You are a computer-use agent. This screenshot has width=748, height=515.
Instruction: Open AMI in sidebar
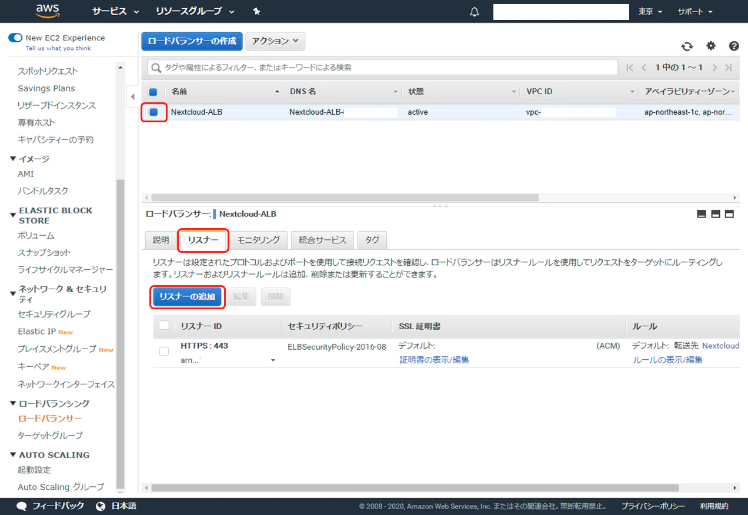tap(26, 174)
